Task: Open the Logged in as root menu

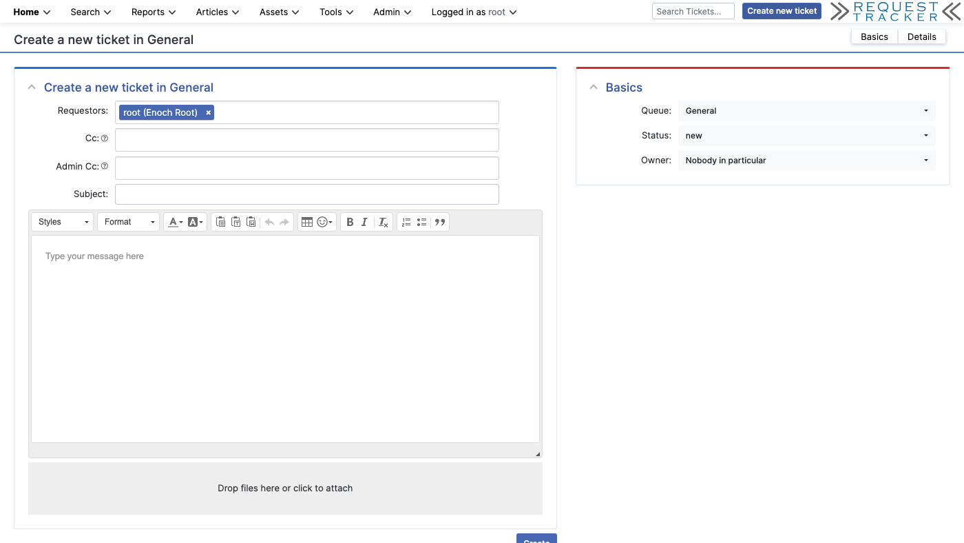Action: pyautogui.click(x=474, y=12)
